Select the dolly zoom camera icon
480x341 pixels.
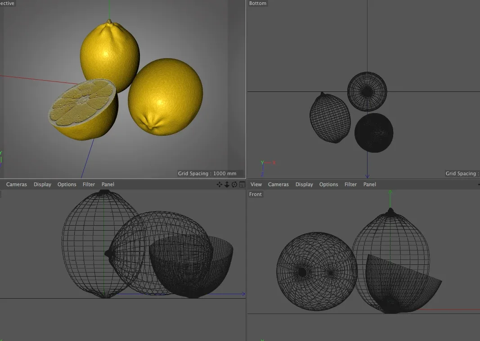pos(227,184)
